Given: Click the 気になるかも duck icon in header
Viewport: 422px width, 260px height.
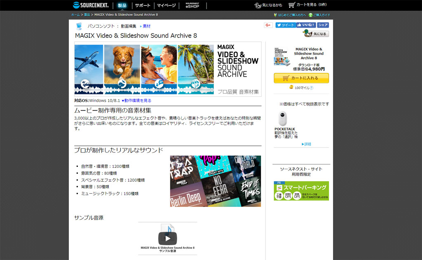Looking at the screenshot, I should pyautogui.click(x=258, y=5).
